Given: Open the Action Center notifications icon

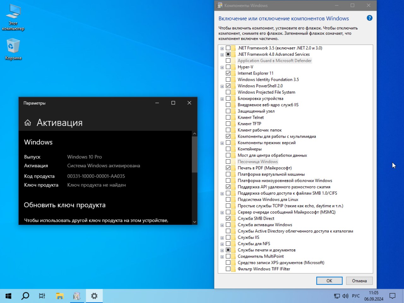Looking at the screenshot, I should point(392,296).
